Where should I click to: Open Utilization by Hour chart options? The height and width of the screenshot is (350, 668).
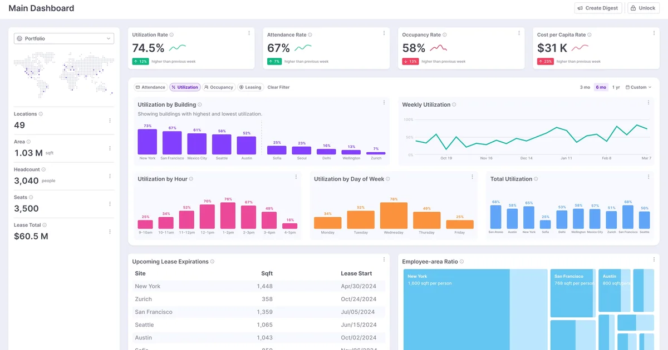click(x=296, y=177)
